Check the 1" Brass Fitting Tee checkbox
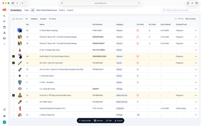 [x=14, y=115]
